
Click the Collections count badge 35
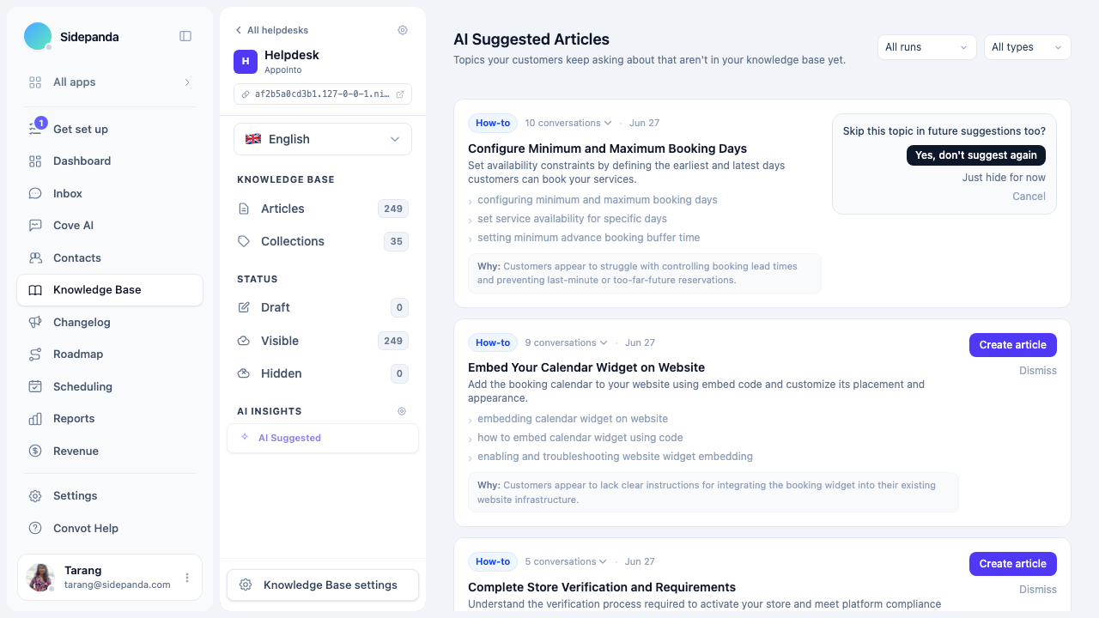click(x=396, y=241)
